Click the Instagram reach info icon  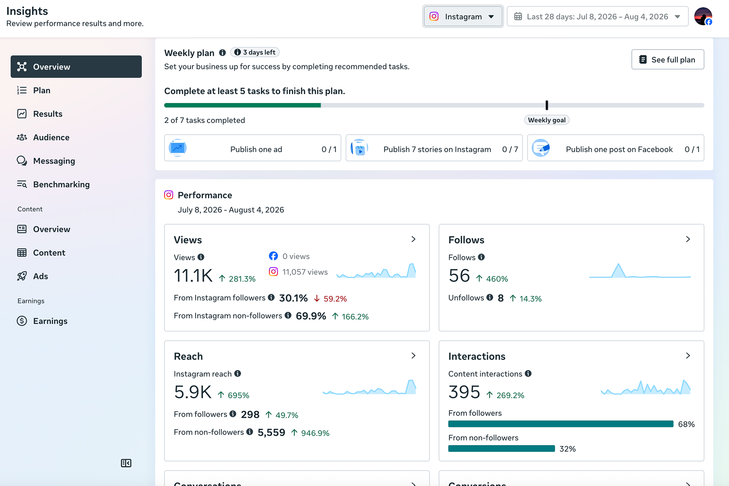(238, 374)
